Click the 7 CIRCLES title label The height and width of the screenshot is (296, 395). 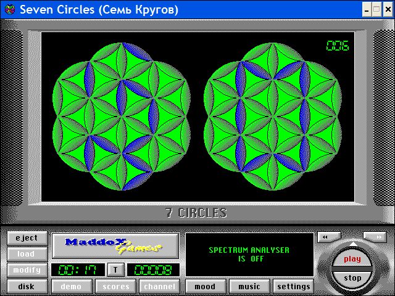click(x=196, y=213)
